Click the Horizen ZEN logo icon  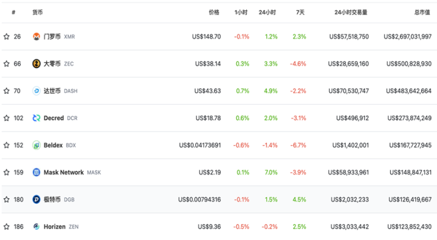pos(36,227)
